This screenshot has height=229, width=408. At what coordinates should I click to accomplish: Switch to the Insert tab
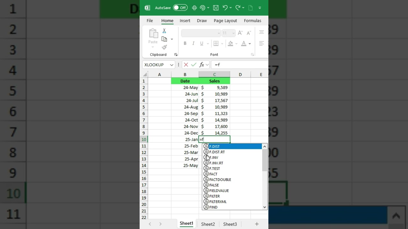(185, 21)
